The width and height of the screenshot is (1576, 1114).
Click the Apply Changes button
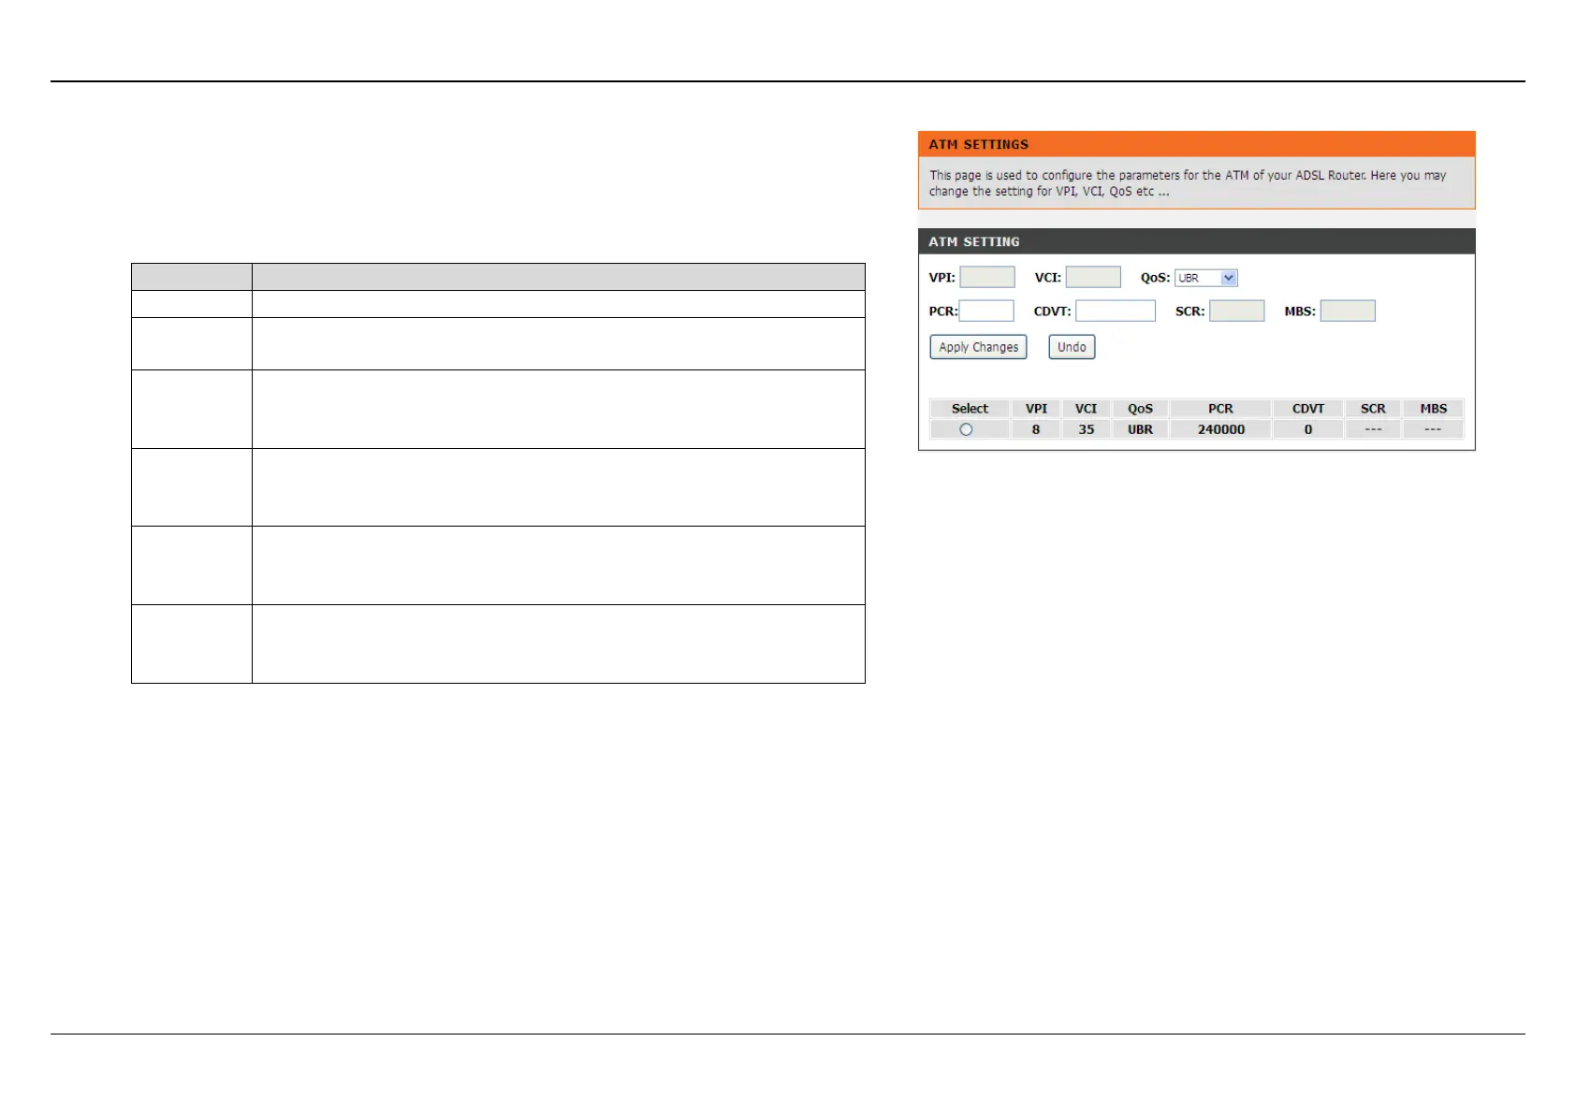click(x=978, y=347)
